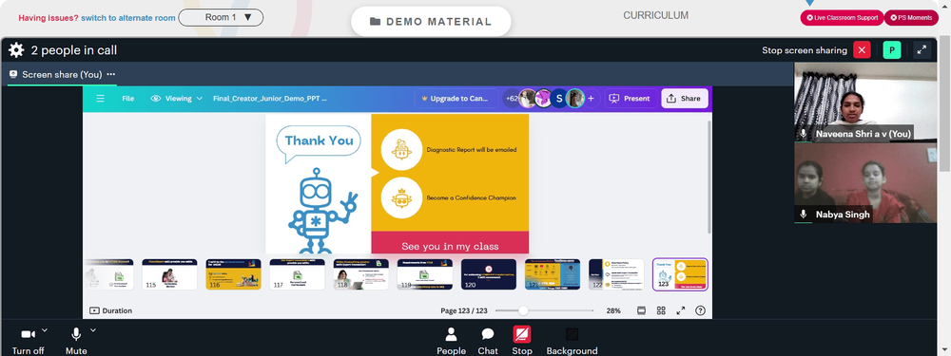Viewport: 951px width, 356px height.
Task: Click the Present button
Action: click(x=631, y=98)
